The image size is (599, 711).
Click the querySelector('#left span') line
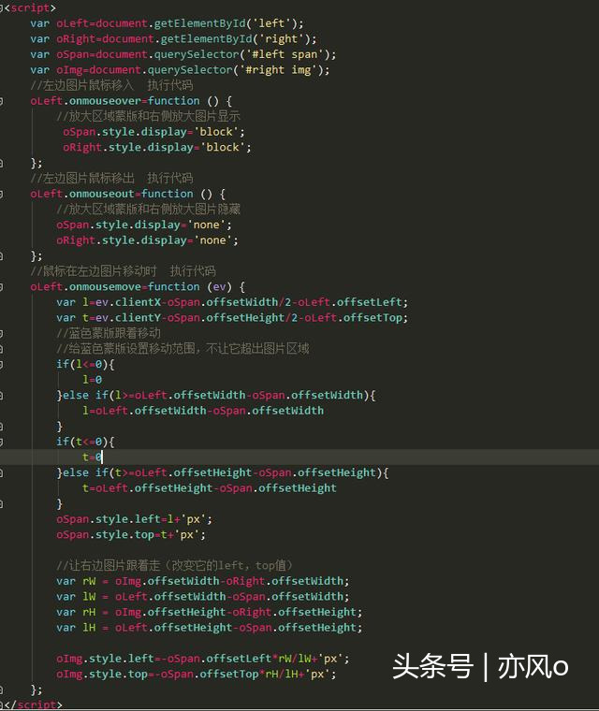coord(183,54)
